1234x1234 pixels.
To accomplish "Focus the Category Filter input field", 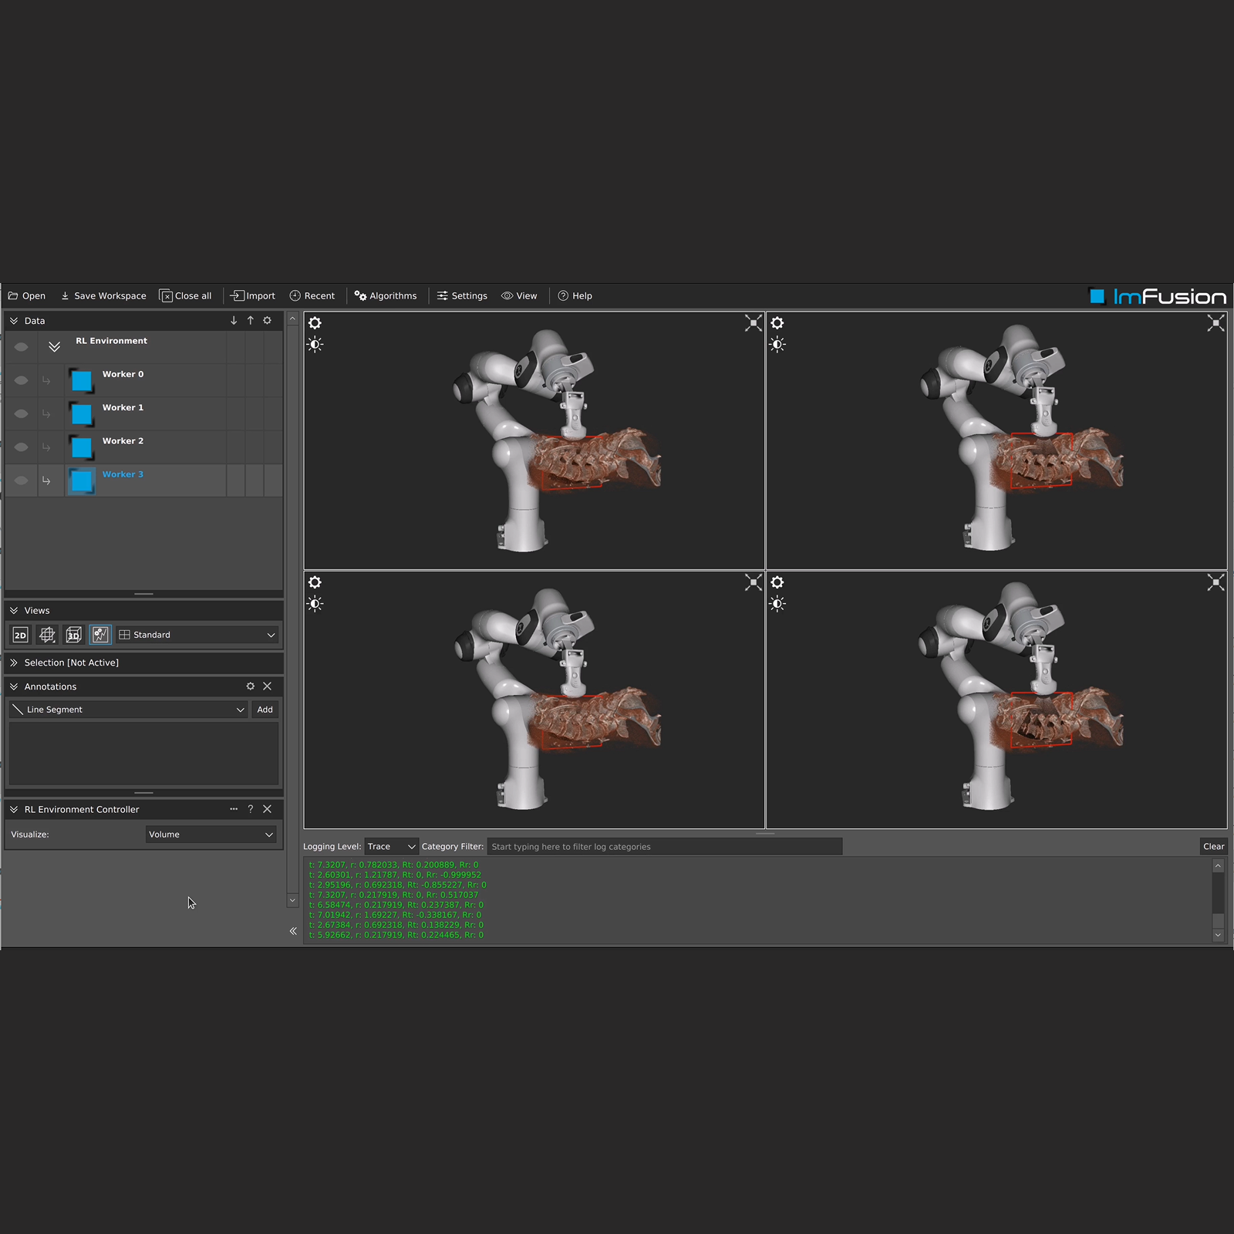I will click(x=664, y=847).
